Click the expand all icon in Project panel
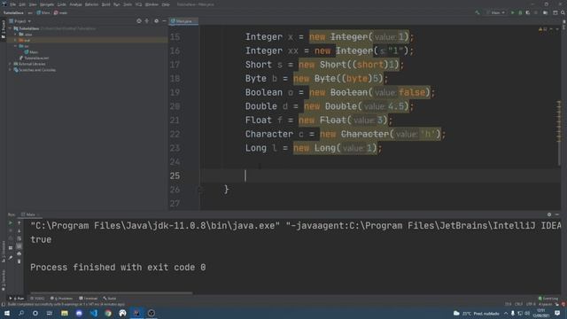Screen dimensions: 567x319 point(147,21)
